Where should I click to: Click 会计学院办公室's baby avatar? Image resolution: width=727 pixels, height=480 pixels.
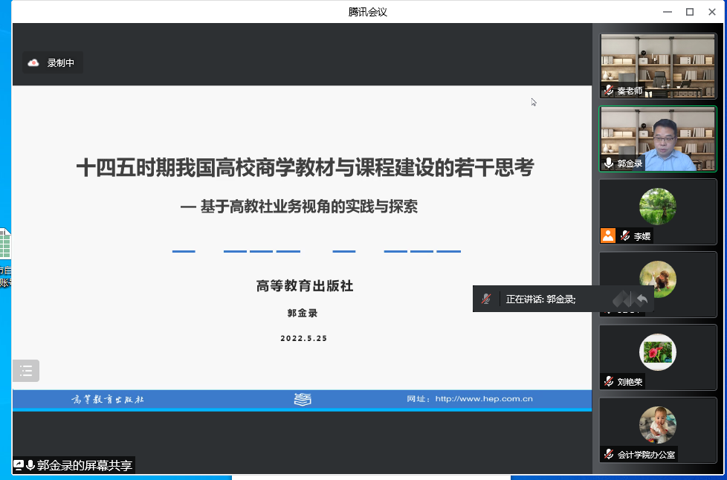(658, 425)
